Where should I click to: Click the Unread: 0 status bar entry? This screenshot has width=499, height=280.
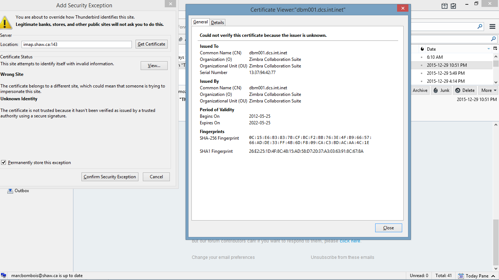[x=419, y=276]
